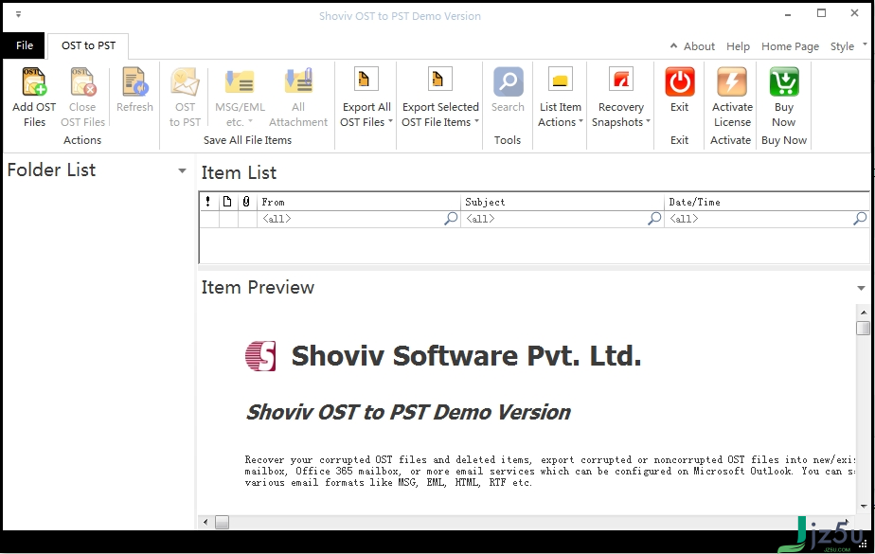Viewport: 875px width, 554px height.
Task: Click the Subject filter search magnifier
Action: pos(654,219)
